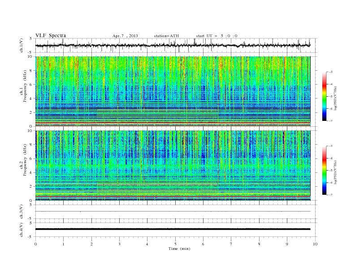Select the "start UT = 5 :0 :0" text
The image size is (355, 274).
pos(216,36)
